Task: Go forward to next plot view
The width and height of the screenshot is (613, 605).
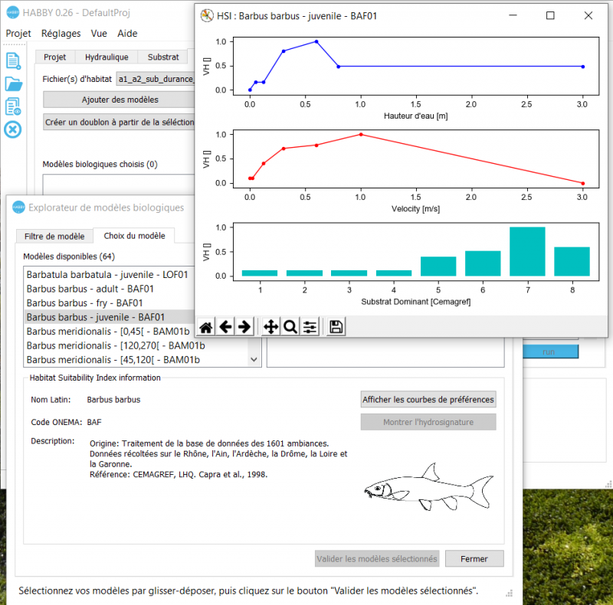Action: pos(244,327)
